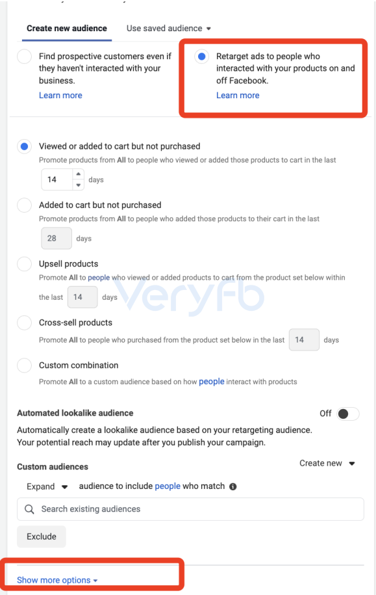Open the 'Expand' audience dropdown

pyautogui.click(x=47, y=486)
